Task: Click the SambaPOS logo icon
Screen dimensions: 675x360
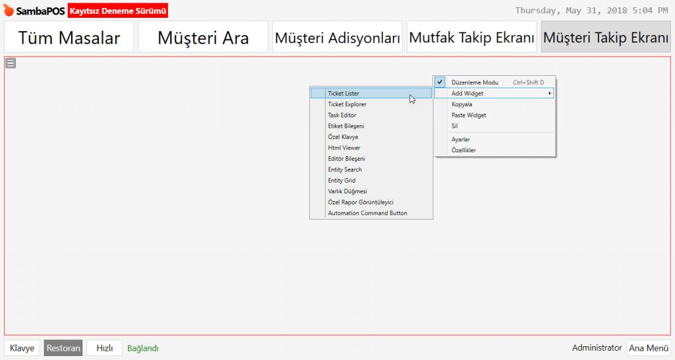Action: [x=9, y=11]
